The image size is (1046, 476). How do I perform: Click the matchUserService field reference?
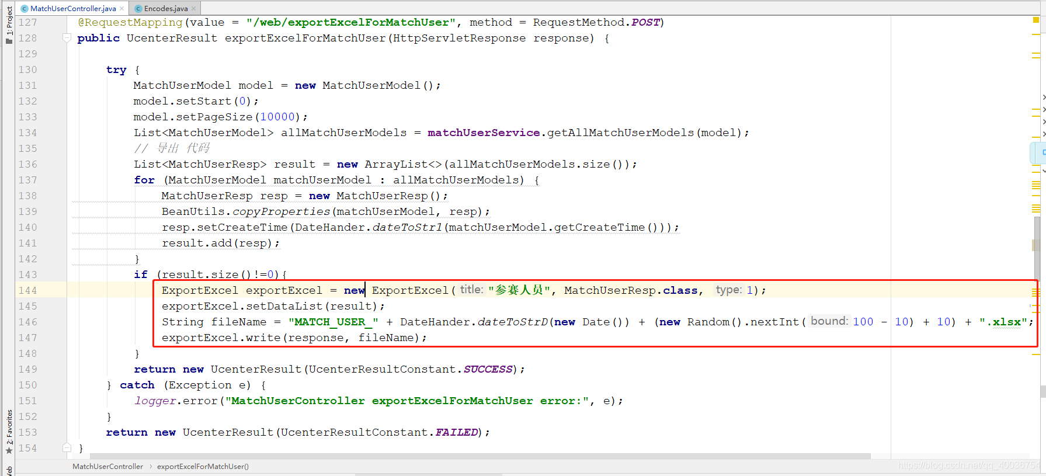[484, 133]
